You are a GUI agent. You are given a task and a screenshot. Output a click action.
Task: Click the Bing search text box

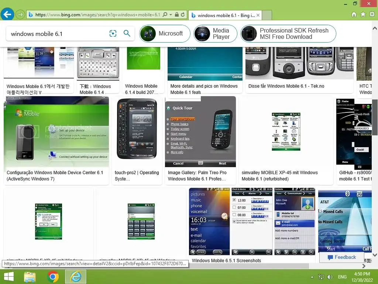(58, 34)
